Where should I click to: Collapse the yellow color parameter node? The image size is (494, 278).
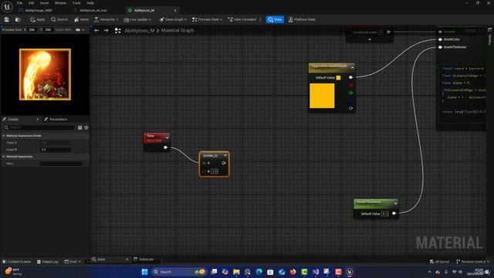point(352,68)
